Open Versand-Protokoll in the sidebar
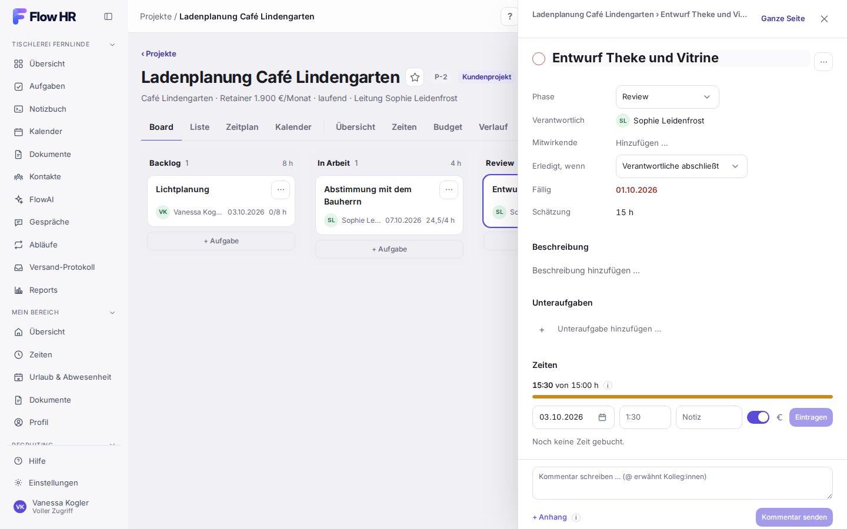The image size is (847, 529). pos(64,267)
